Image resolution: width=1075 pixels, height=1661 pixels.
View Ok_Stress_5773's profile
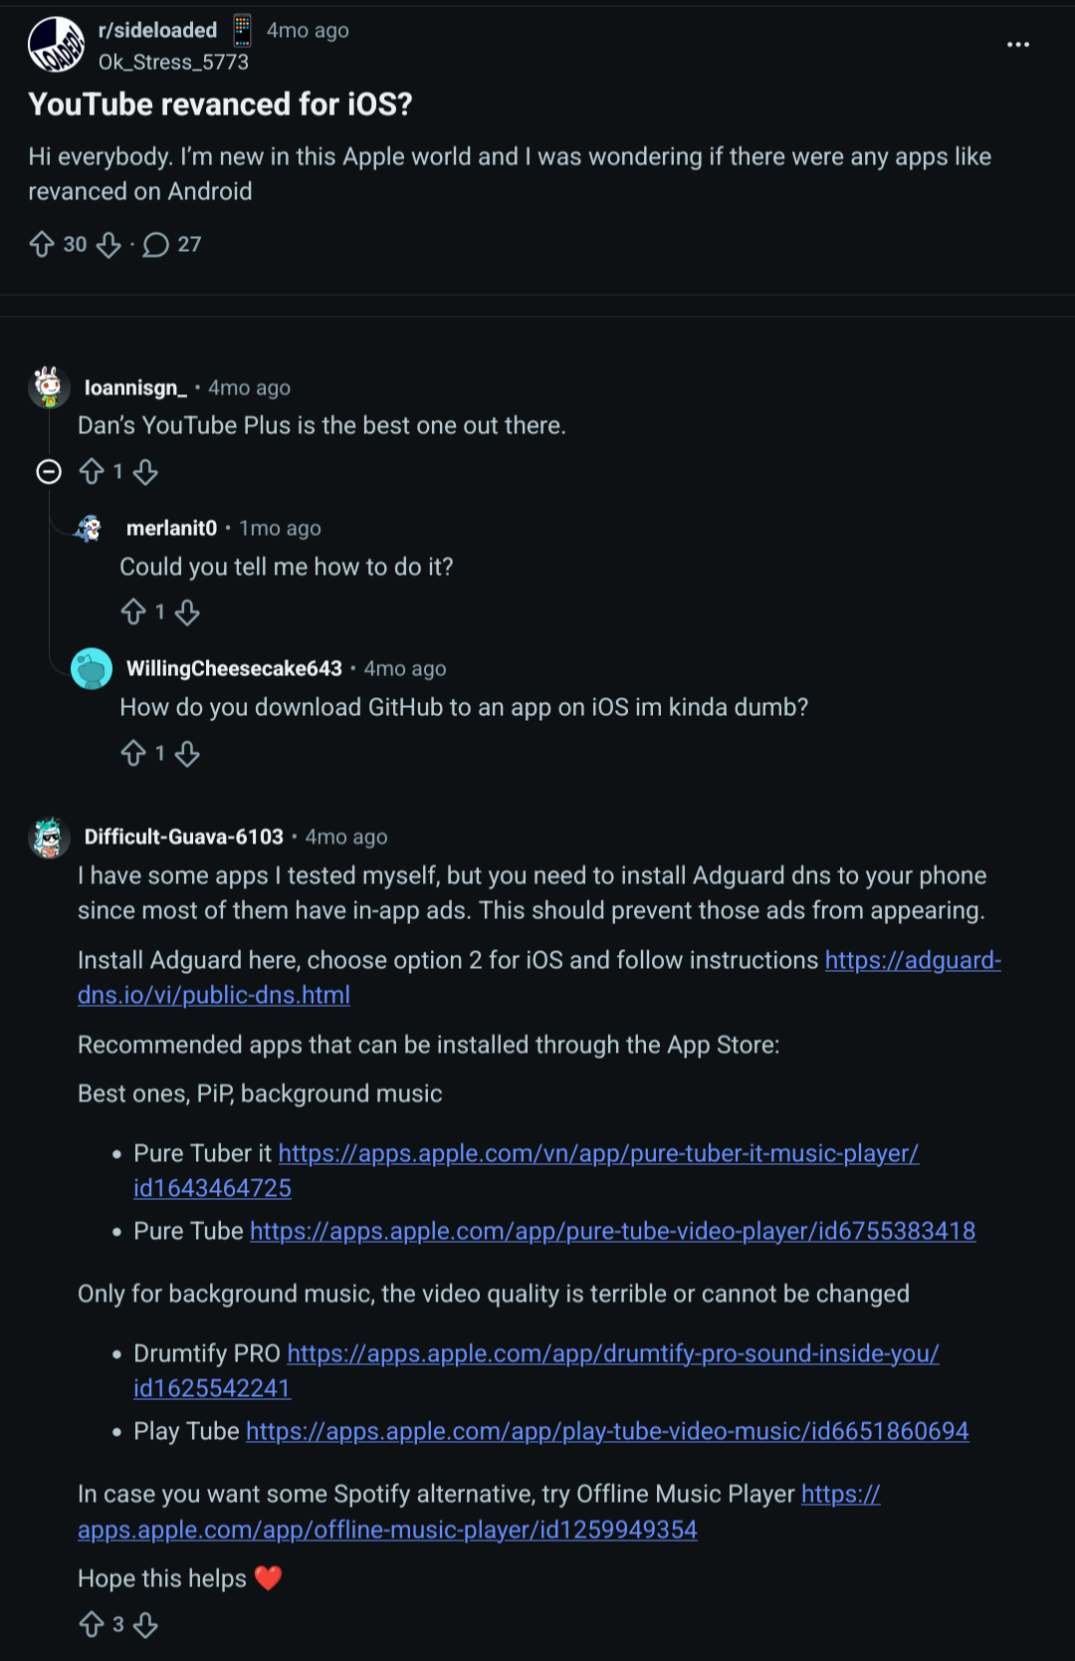click(x=173, y=62)
